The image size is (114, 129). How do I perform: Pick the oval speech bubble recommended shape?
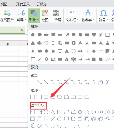tap(40, 35)
